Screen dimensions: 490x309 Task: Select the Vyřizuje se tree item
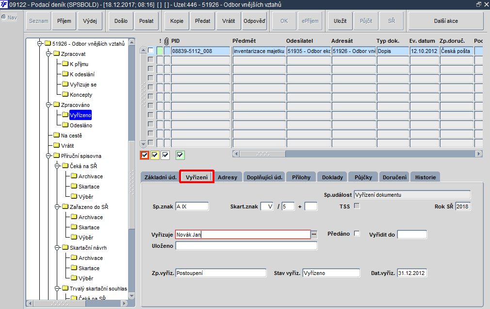(83, 85)
